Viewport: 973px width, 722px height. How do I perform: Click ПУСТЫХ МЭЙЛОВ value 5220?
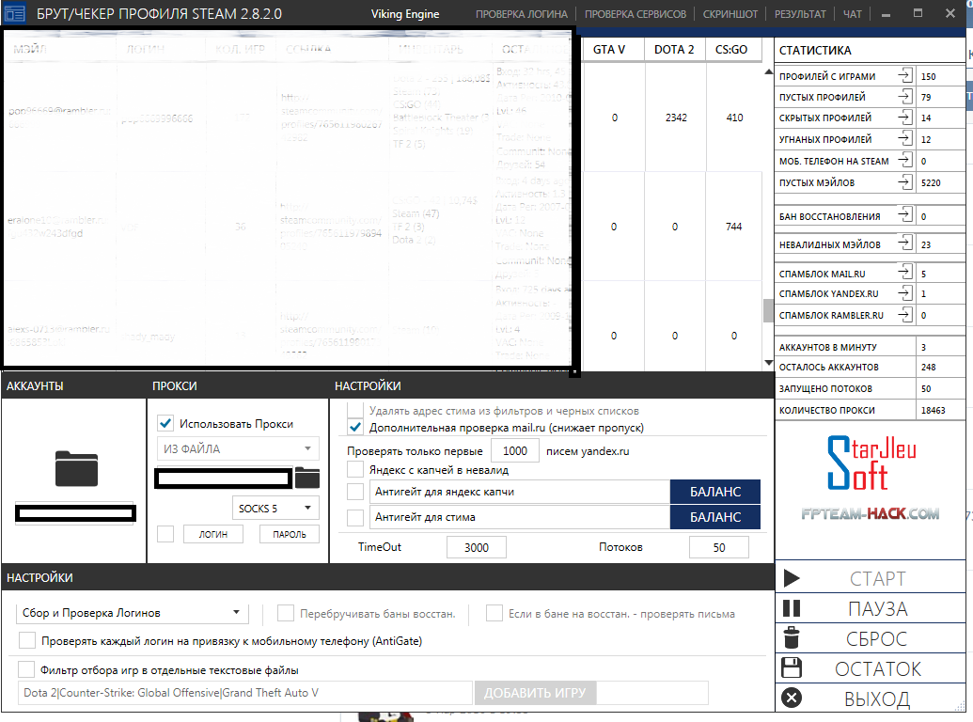coord(931,182)
